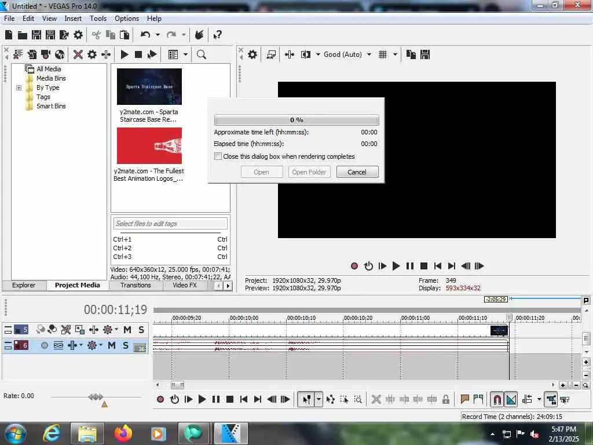Switch to the Video FX tab
Viewport: 593px width, 445px height.
[x=185, y=285]
